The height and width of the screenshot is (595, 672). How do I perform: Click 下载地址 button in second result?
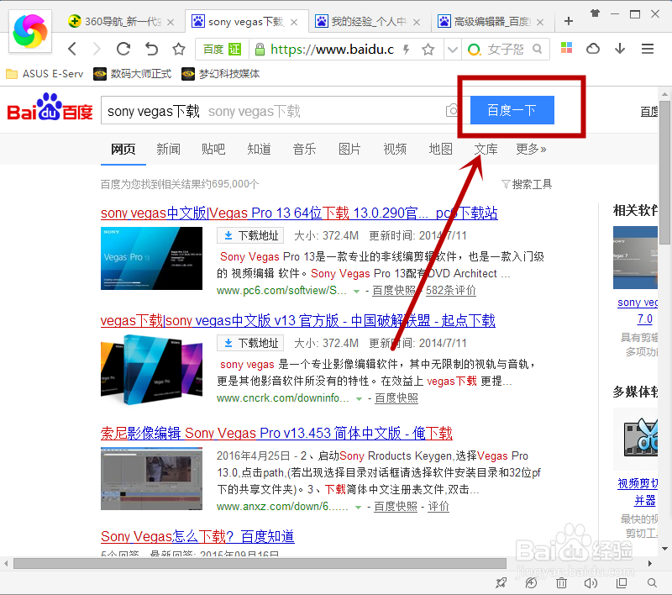tap(250, 343)
